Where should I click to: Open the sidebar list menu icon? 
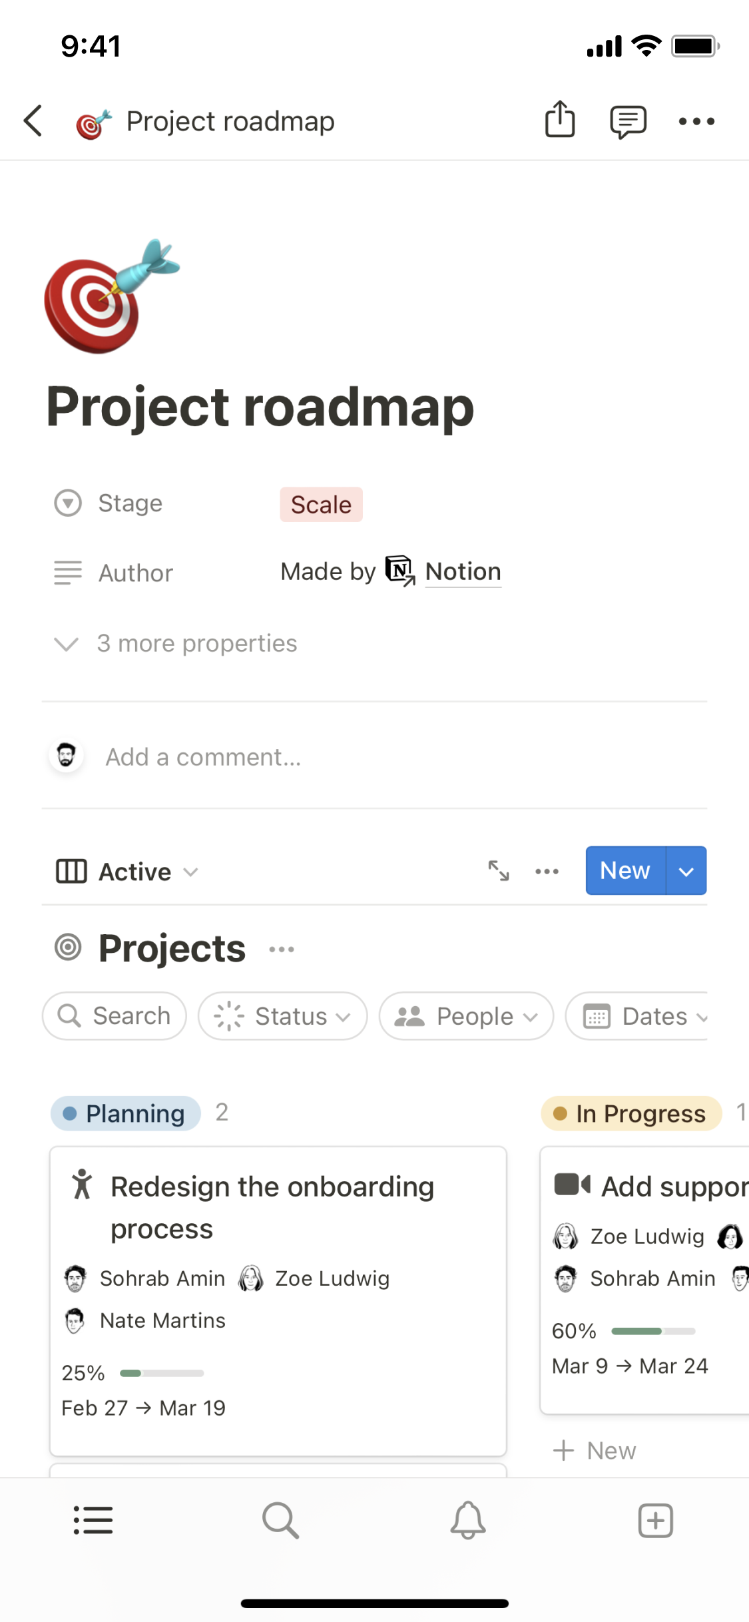[93, 1521]
